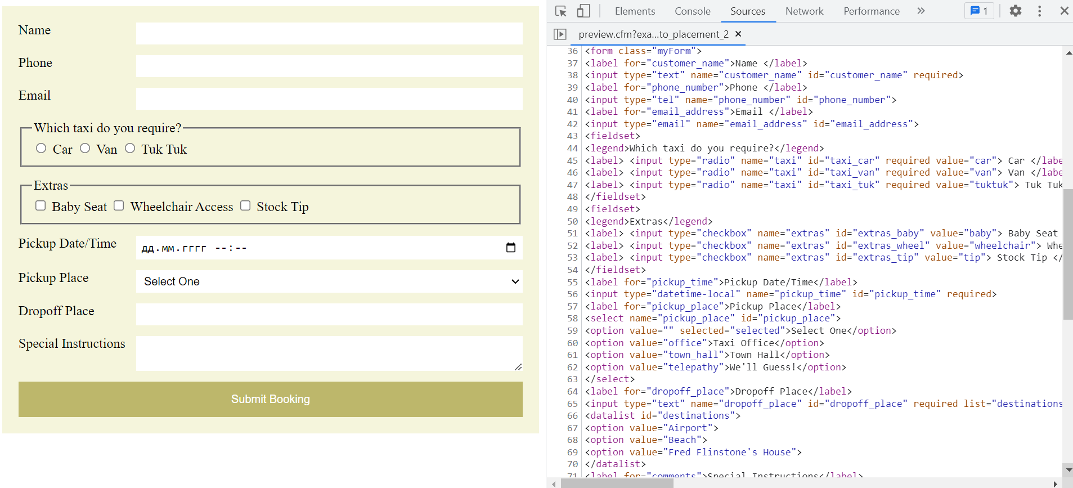Open calendar picker in Pickup Date/Time

coord(510,248)
